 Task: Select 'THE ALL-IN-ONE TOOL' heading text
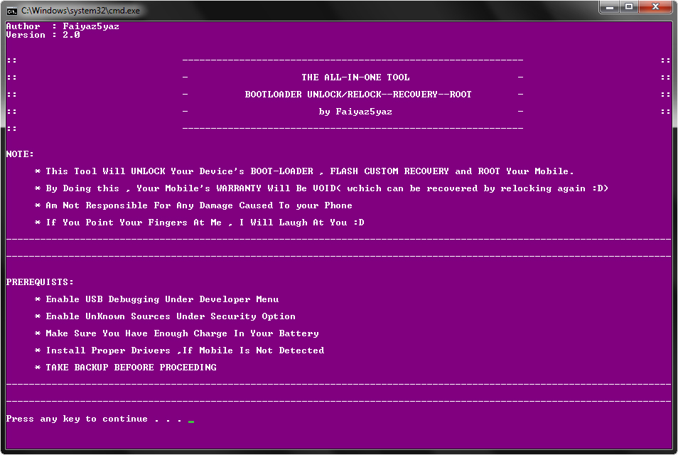click(355, 77)
